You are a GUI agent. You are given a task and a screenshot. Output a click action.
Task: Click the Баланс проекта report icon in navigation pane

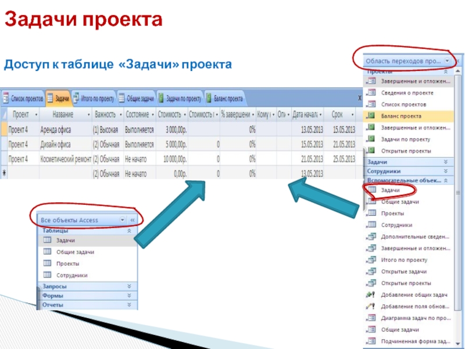pos(371,116)
